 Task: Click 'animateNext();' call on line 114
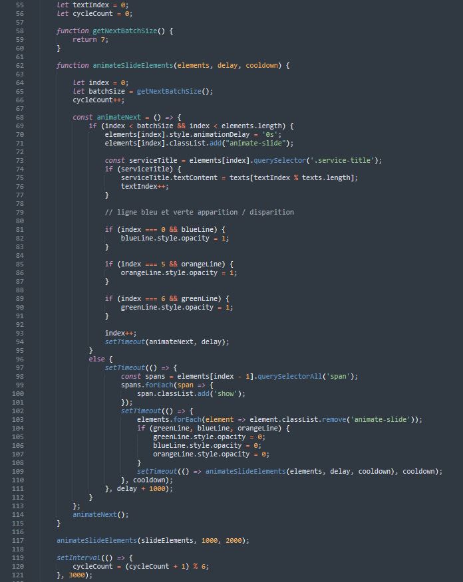[100, 514]
